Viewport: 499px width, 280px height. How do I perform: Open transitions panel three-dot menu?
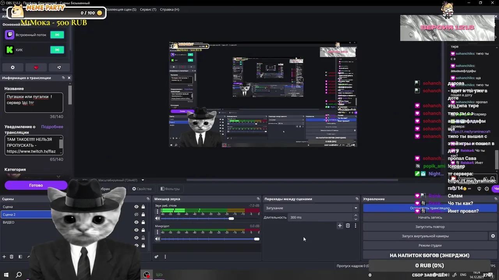pyautogui.click(x=355, y=226)
